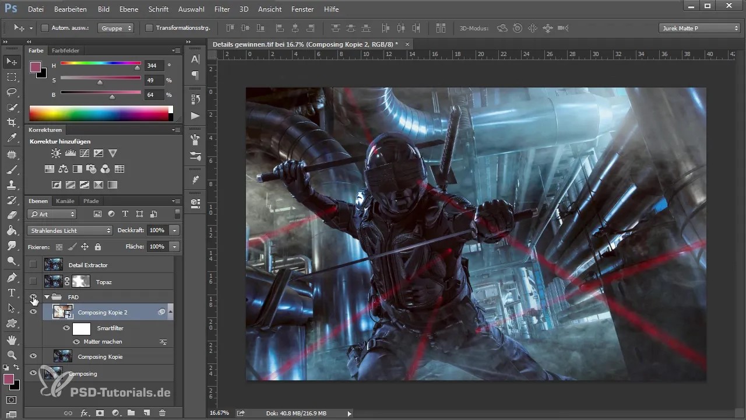Select the Rectangular Marquee tool
Image resolution: width=746 pixels, height=420 pixels.
coord(11,76)
